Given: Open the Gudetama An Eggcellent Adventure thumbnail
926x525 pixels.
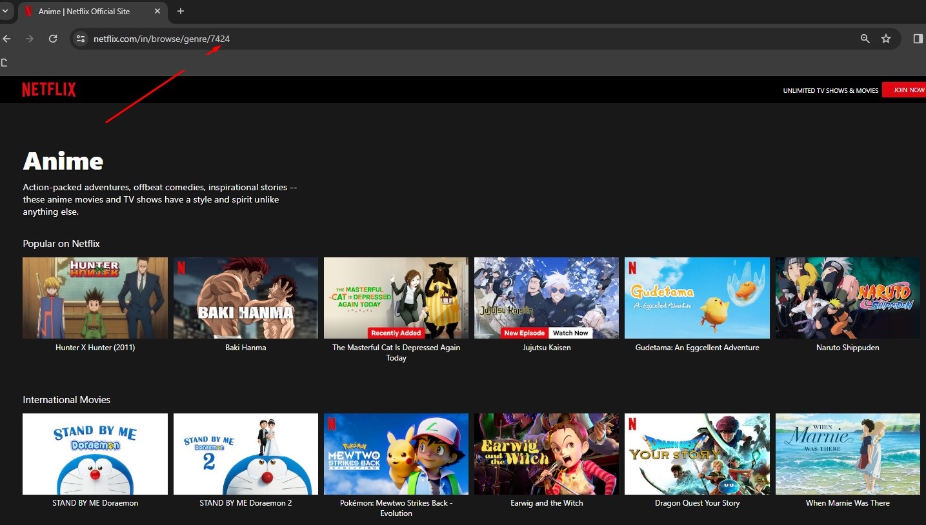Looking at the screenshot, I should (x=697, y=298).
